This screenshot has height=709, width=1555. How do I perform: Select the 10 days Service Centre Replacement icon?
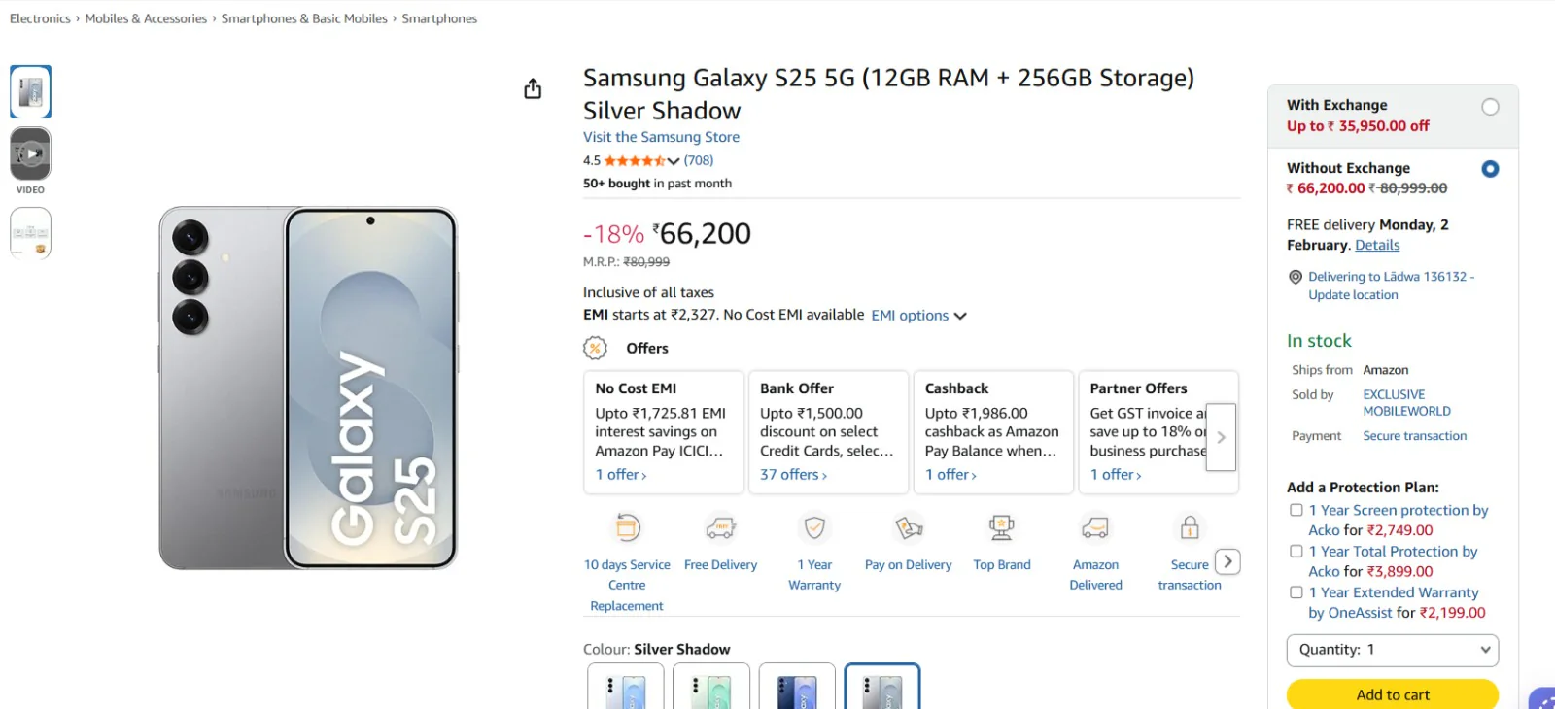tap(627, 527)
